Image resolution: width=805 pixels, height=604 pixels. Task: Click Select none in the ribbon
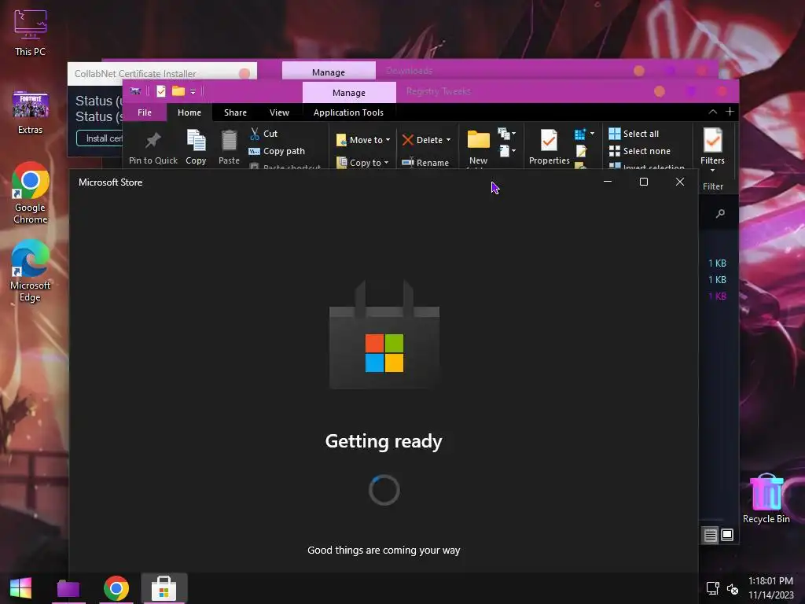tap(640, 151)
